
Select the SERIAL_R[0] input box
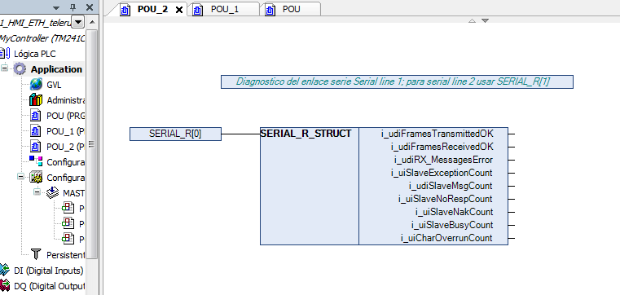pyautogui.click(x=175, y=134)
